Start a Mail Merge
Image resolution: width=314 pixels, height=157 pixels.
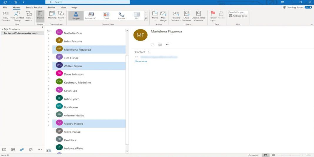[x=163, y=16]
